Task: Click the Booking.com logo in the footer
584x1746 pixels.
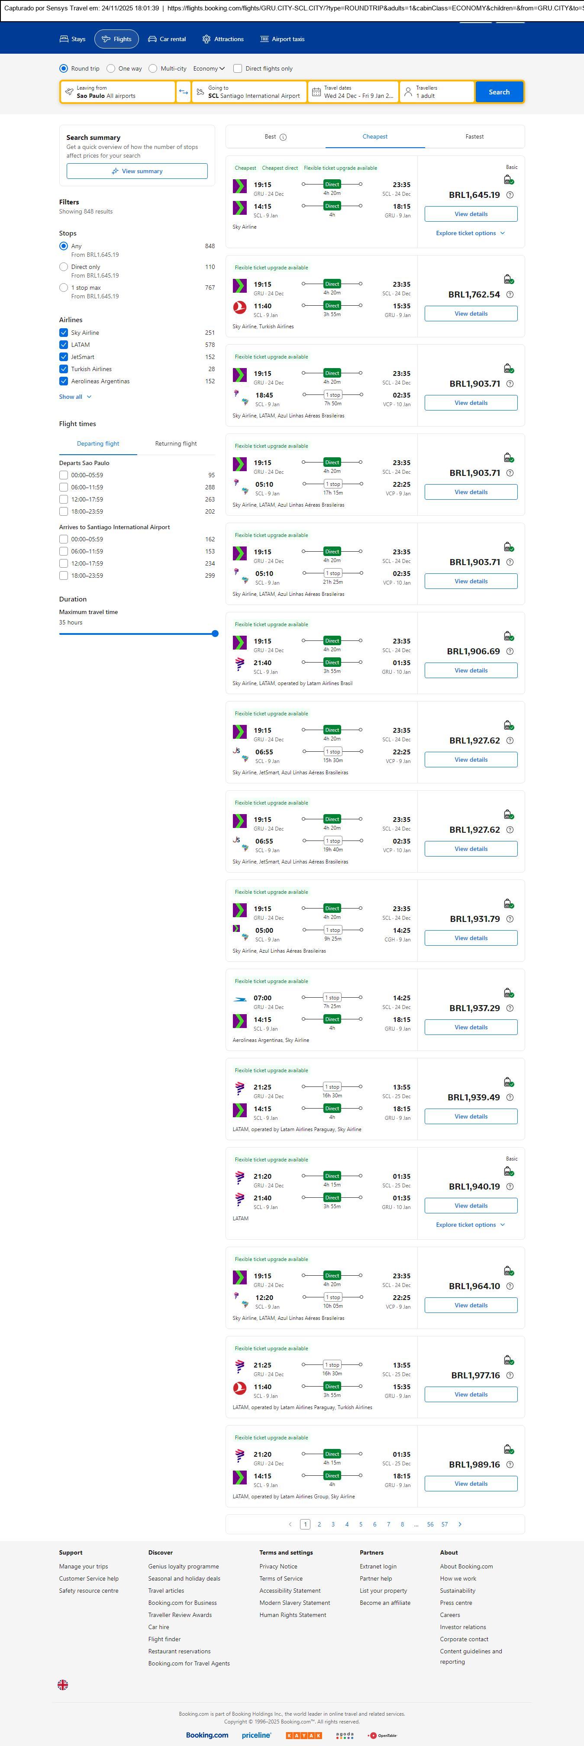Action: [207, 1734]
